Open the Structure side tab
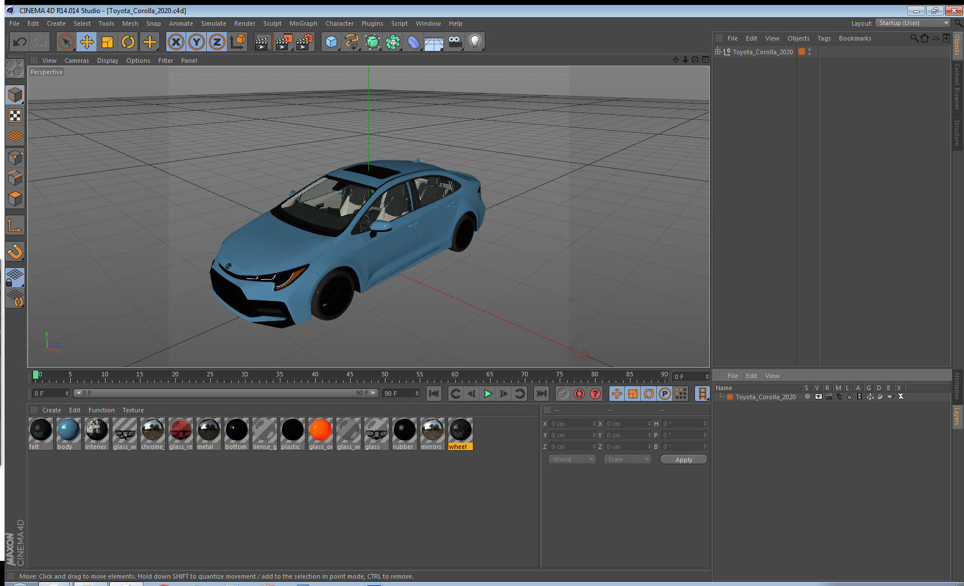This screenshot has width=964, height=586. click(957, 133)
